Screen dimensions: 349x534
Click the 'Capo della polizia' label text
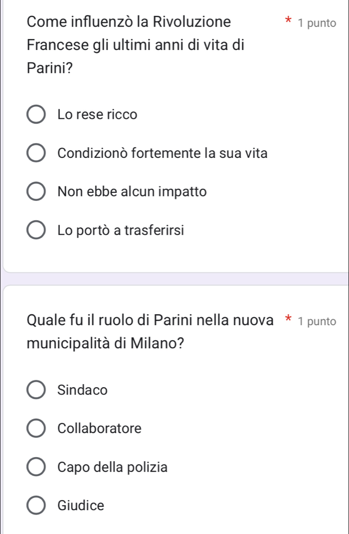click(x=113, y=468)
